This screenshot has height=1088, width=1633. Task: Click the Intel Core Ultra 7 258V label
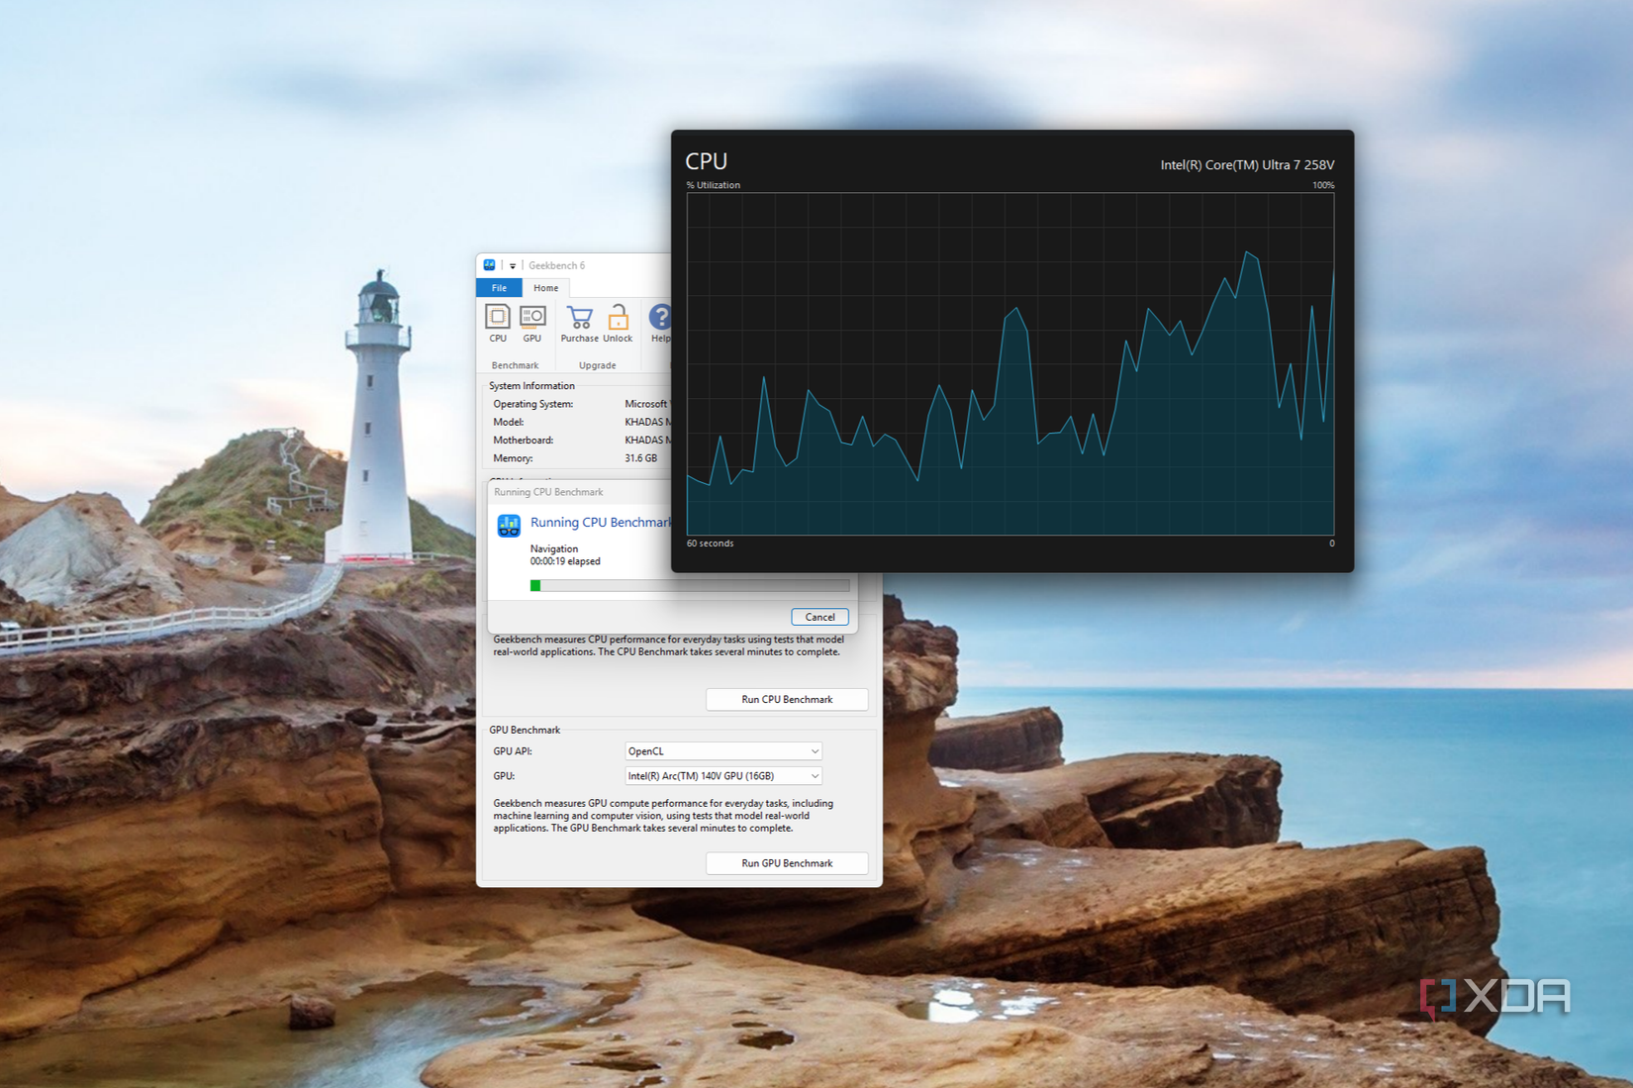[1248, 165]
